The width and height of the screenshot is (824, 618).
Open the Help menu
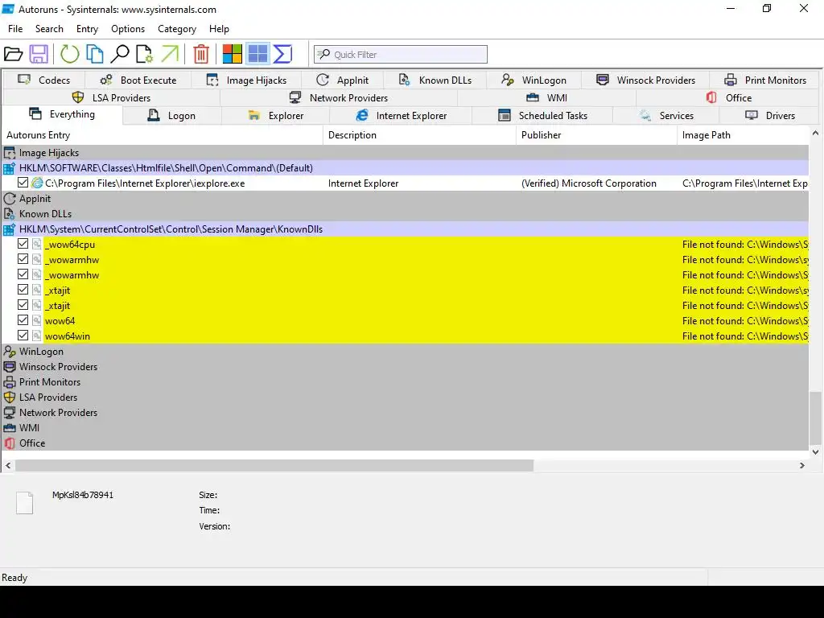coord(219,29)
